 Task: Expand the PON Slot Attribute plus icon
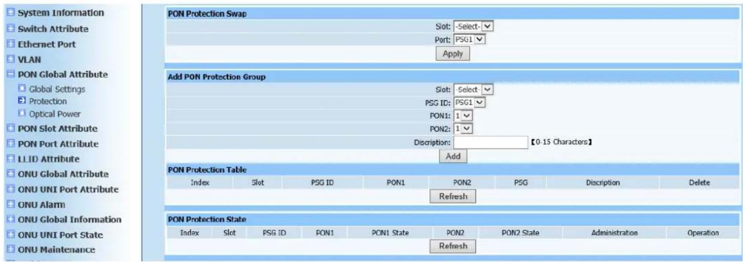[11, 128]
